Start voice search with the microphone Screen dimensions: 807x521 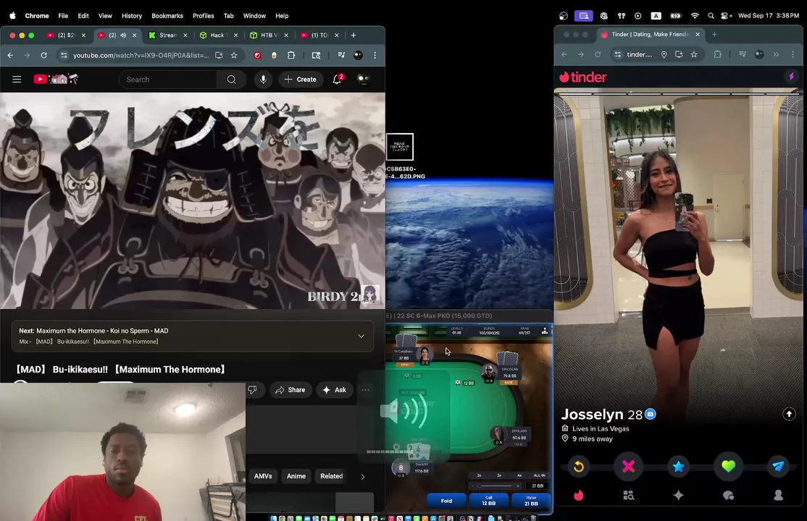point(263,79)
